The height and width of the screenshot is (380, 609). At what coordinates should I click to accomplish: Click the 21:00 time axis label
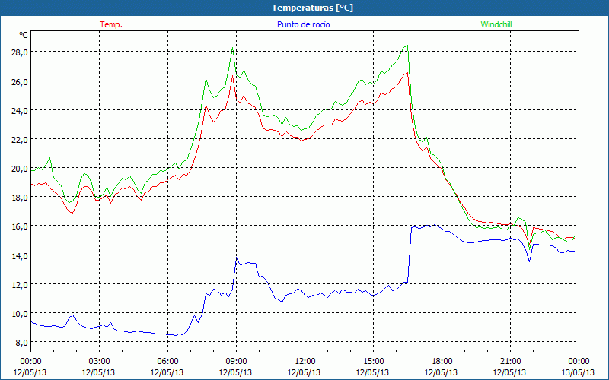pyautogui.click(x=510, y=362)
